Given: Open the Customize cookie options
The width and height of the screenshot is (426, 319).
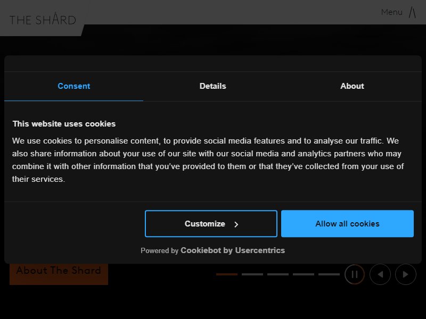Looking at the screenshot, I should tap(211, 223).
